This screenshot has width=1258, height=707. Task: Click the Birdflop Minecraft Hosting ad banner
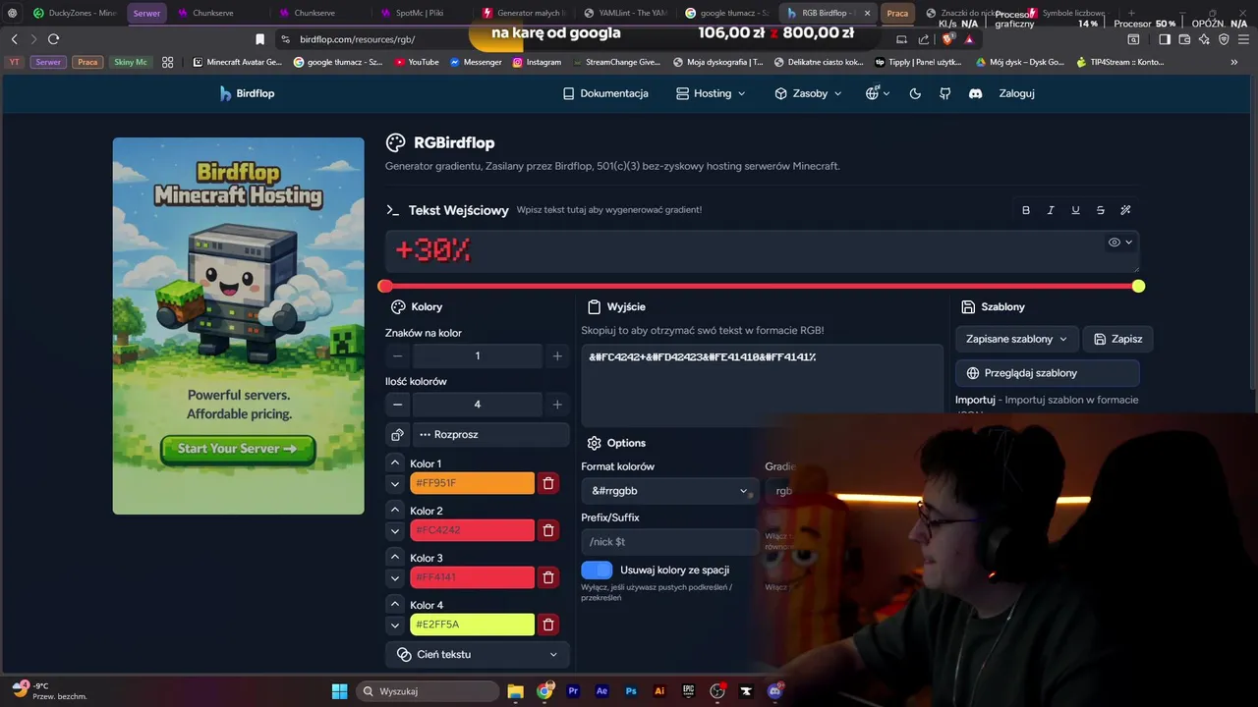[x=238, y=326]
